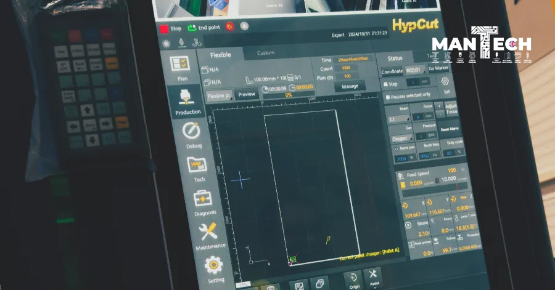555x290 pixels.
Task: Expand the Gas Oxygen dropdown
Action: (x=402, y=139)
